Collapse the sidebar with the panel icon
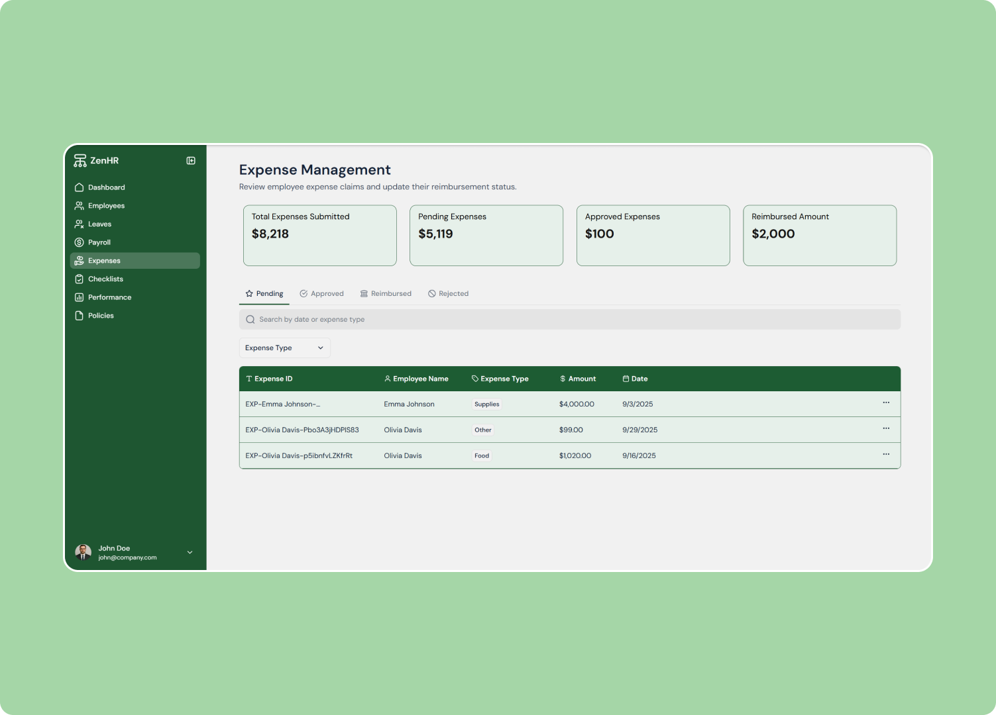996x715 pixels. click(191, 161)
